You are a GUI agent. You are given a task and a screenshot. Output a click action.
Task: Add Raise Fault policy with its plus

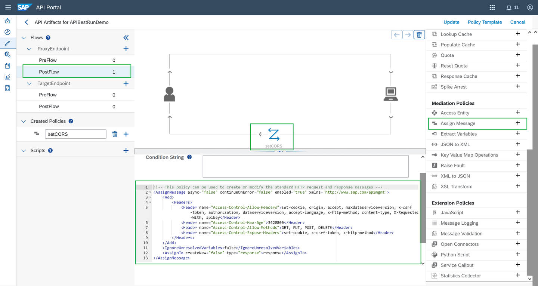tap(518, 165)
